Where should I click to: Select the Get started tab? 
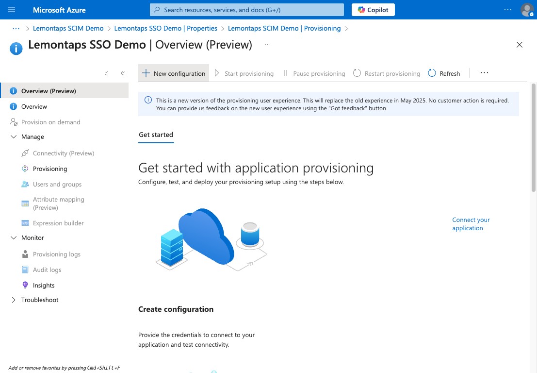(x=156, y=135)
